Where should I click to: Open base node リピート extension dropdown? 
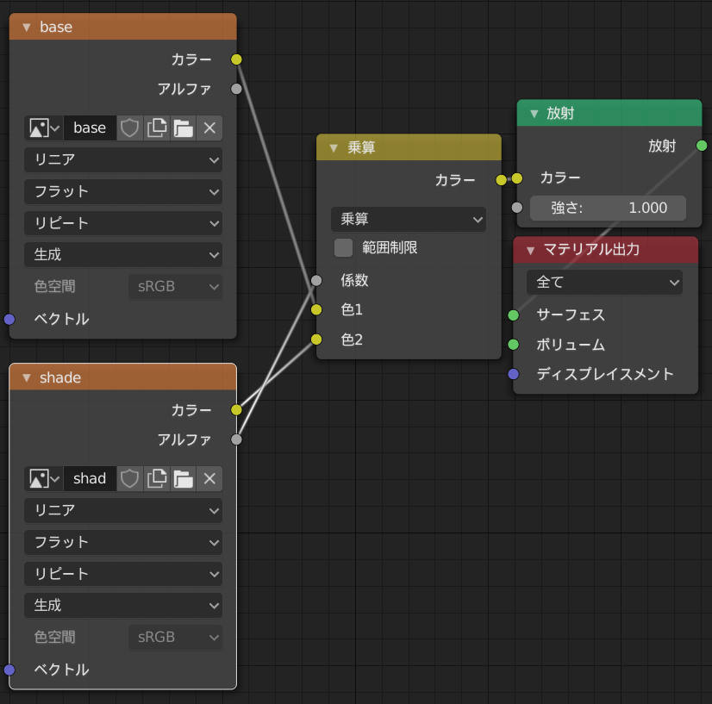(x=123, y=223)
